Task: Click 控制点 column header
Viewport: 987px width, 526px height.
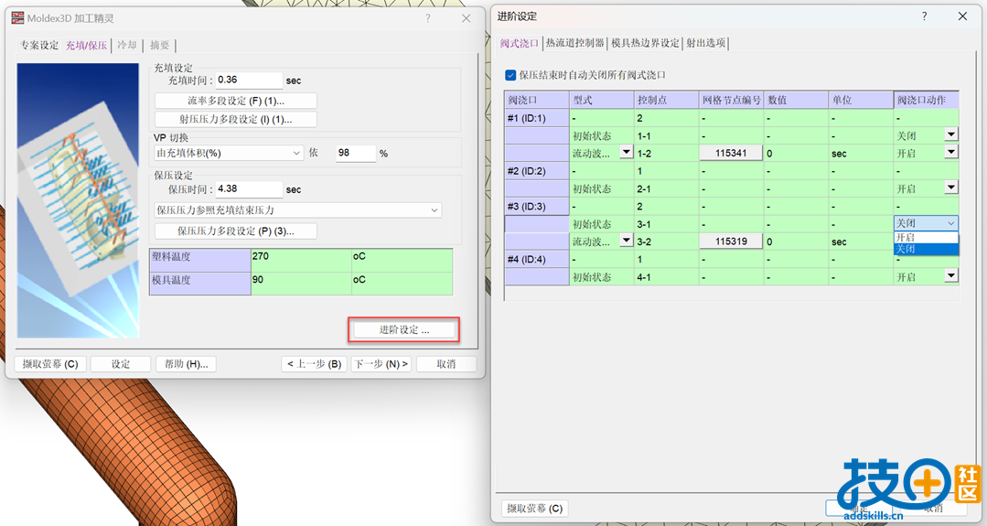Action: (666, 100)
